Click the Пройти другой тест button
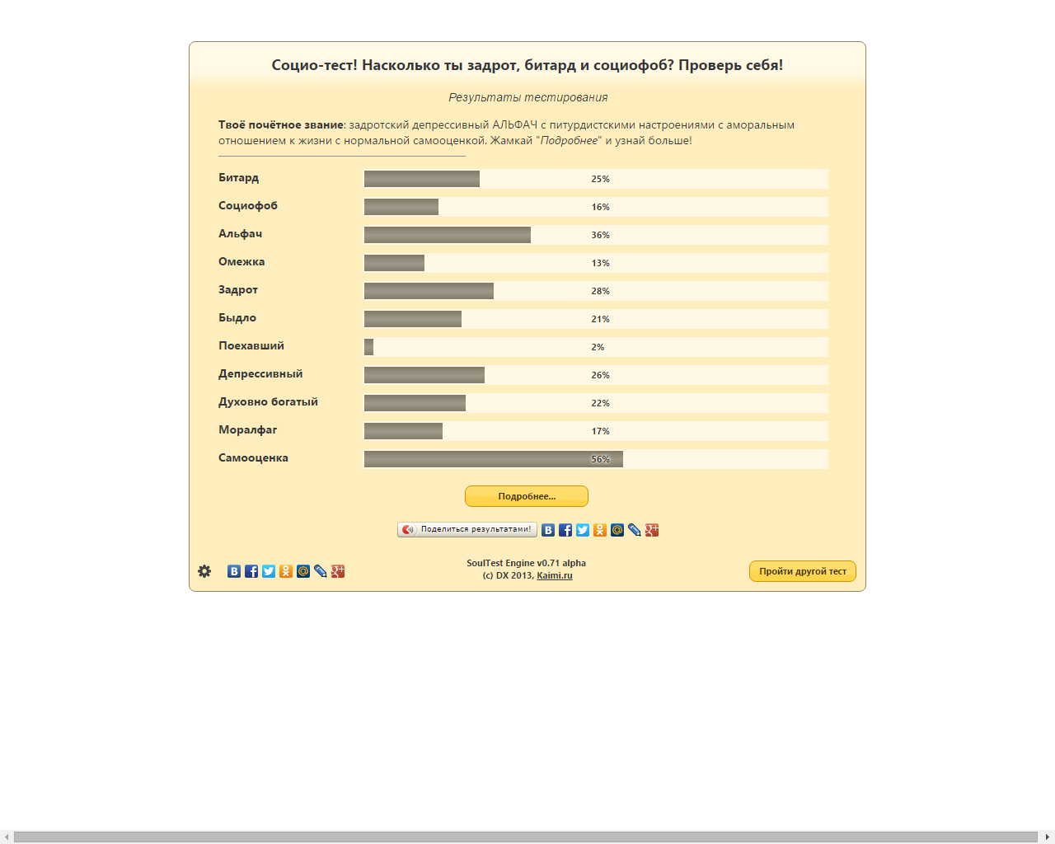Viewport: 1055px width, 844px height. [x=802, y=571]
